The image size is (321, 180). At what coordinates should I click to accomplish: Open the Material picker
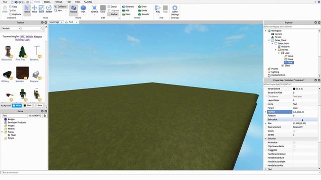[94, 9]
